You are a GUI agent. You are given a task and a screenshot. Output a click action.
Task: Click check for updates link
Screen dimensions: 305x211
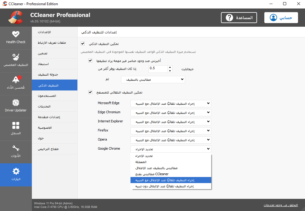point(281,205)
